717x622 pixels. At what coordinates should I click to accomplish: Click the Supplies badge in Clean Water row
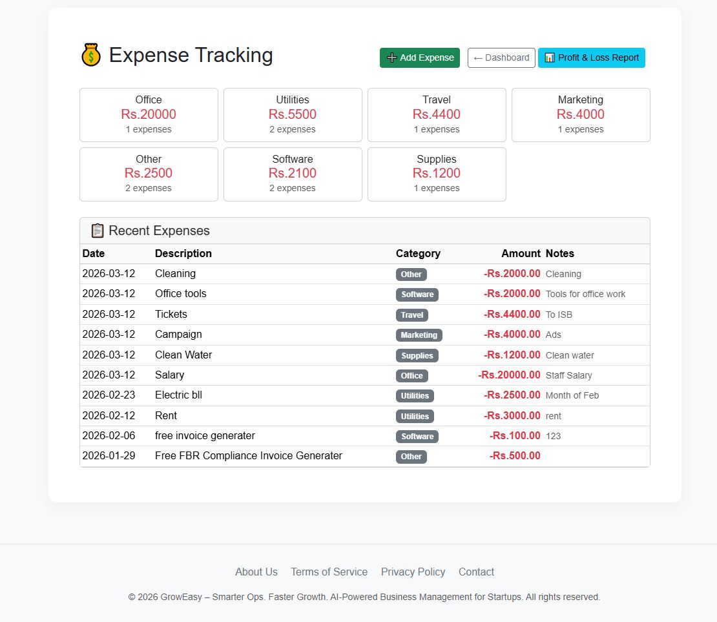(x=417, y=355)
